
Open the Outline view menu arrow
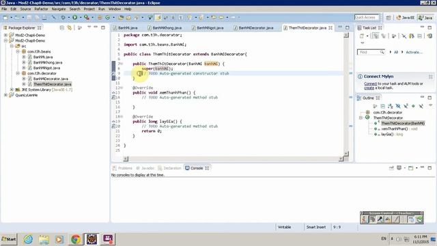pos(431,105)
